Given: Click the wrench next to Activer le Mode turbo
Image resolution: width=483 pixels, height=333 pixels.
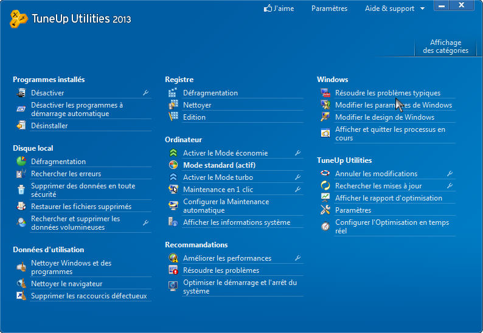Looking at the screenshot, I should (x=298, y=177).
